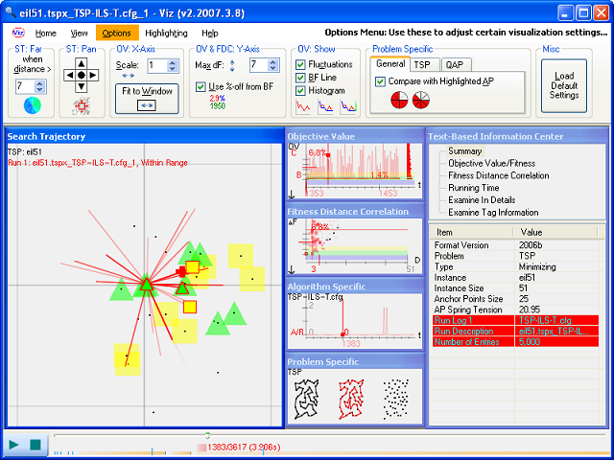Pan search trajectory right arrow
The height and width of the screenshot is (460, 614).
coord(93,75)
